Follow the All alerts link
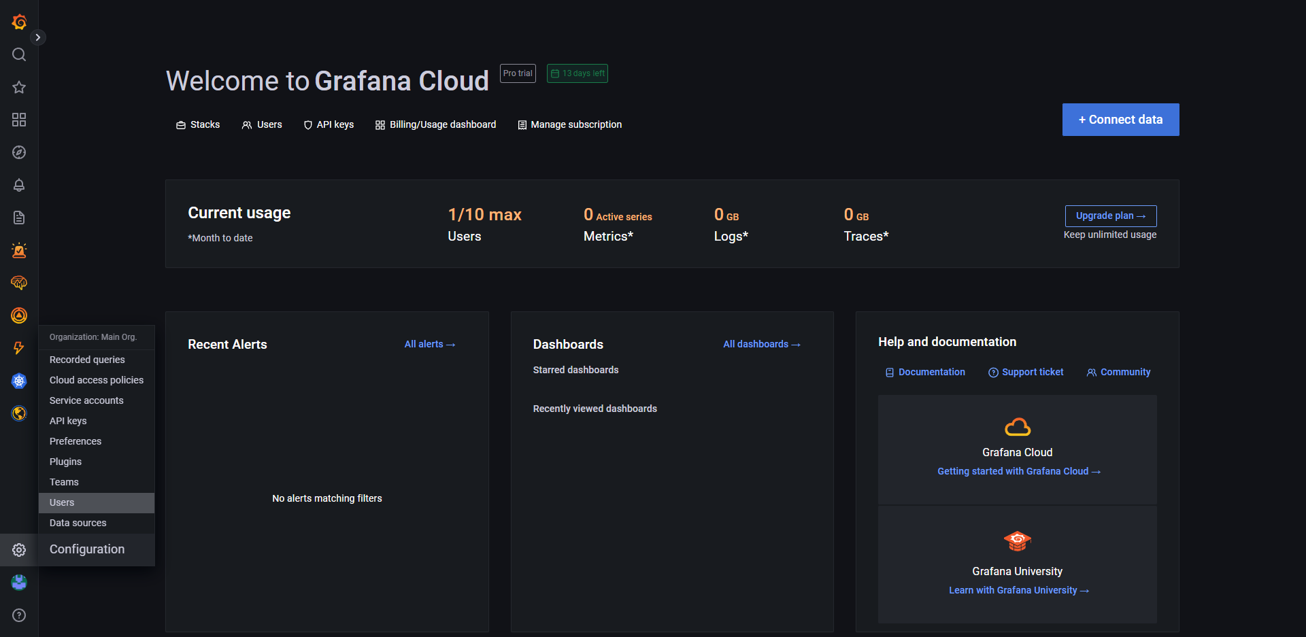This screenshot has height=637, width=1306. [430, 344]
